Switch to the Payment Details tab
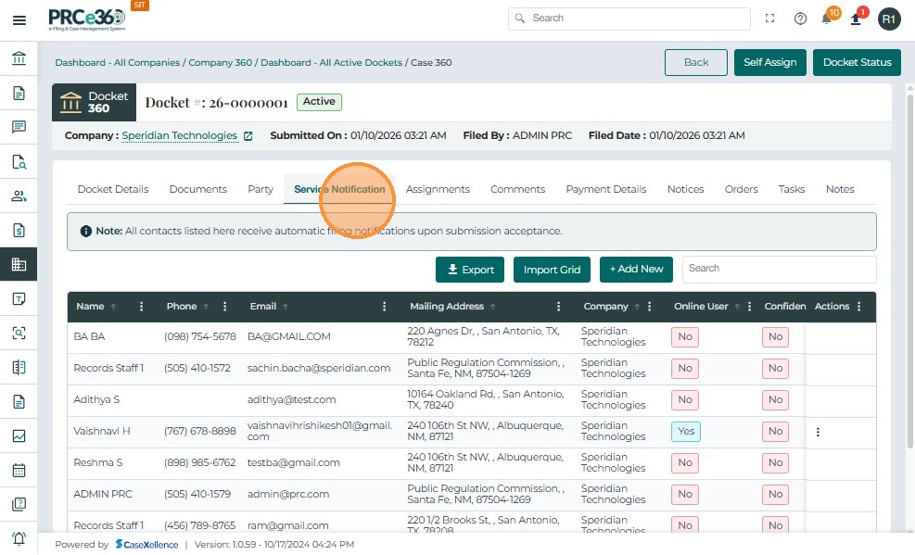 (605, 189)
